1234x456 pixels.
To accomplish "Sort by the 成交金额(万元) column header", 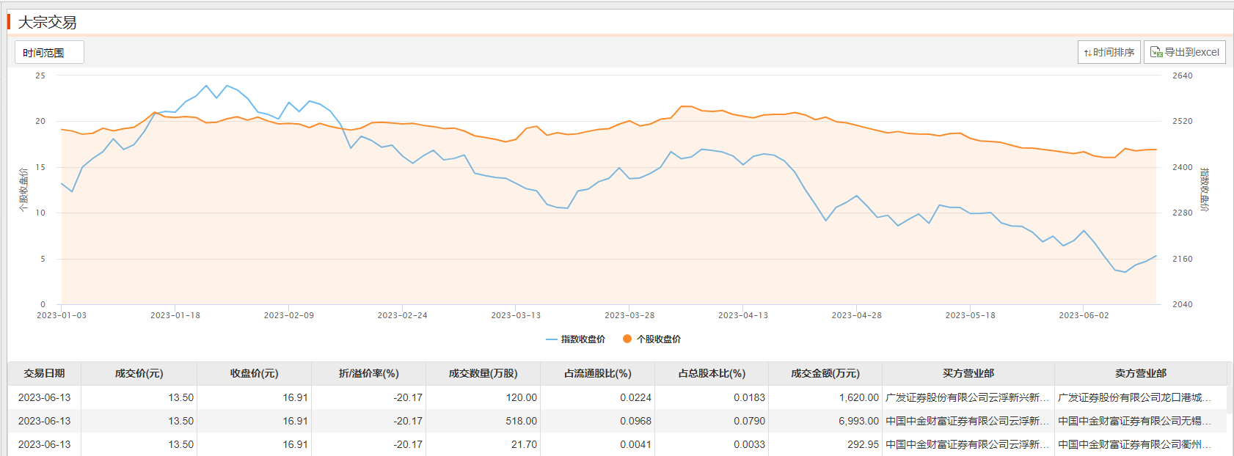I will coord(825,374).
